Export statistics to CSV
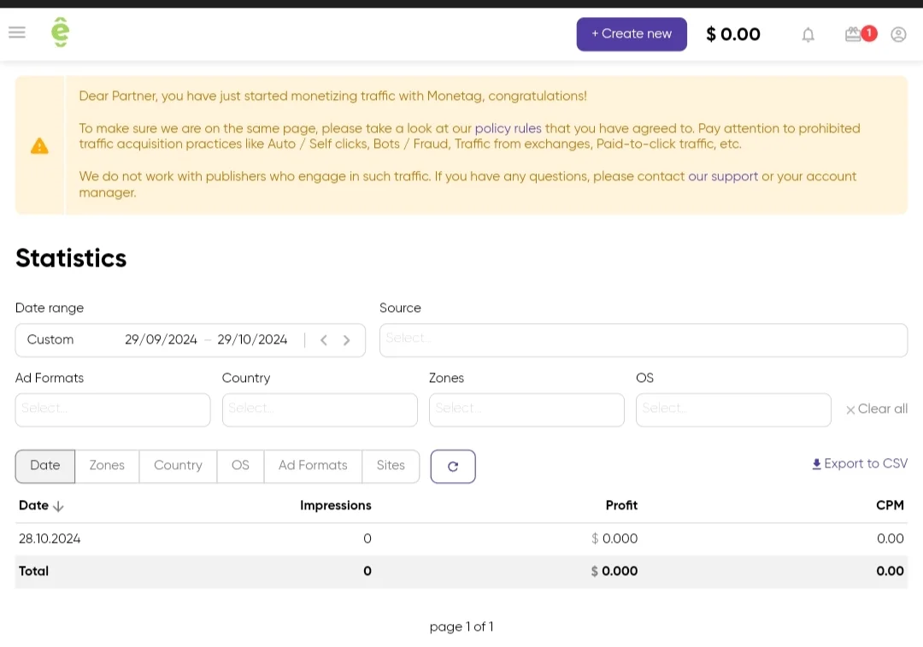Screen dimensions: 923x647 860,464
